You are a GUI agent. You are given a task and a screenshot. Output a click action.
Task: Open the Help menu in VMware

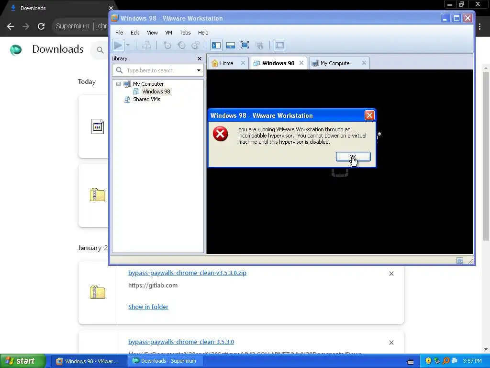[203, 33]
